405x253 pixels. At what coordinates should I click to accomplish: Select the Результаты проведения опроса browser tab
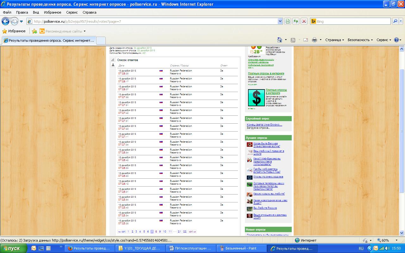pyautogui.click(x=49, y=40)
